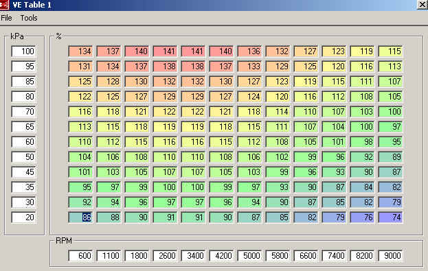Image resolution: width=428 pixels, height=271 pixels.
Task: Select VE cell 141 at 100 kPa, 3400 RPM
Action: pyautogui.click(x=193, y=51)
